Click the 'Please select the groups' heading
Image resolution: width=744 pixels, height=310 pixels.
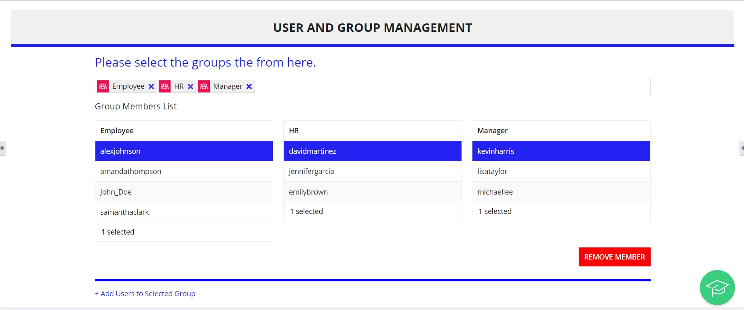[x=205, y=63]
